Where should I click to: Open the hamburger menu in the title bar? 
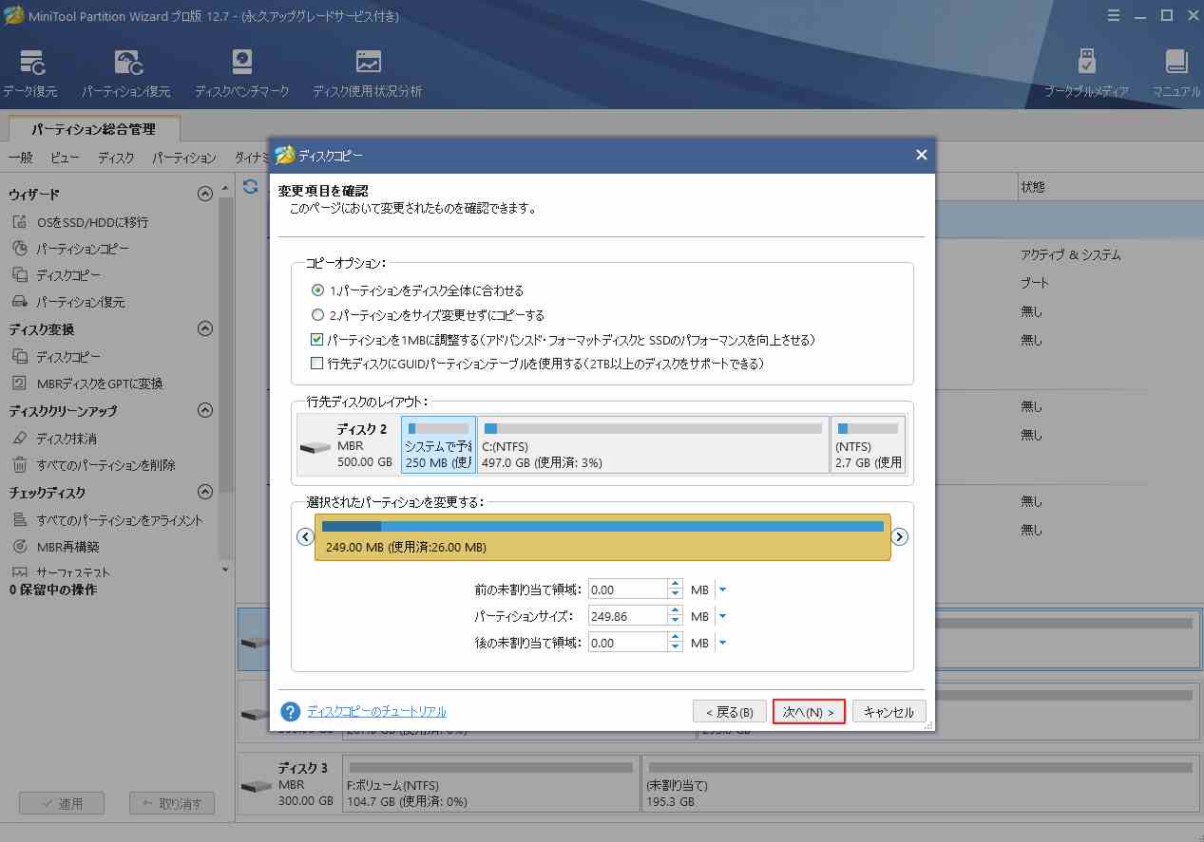pyautogui.click(x=1113, y=15)
